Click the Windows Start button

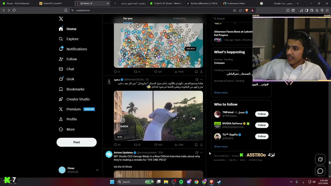point(112,182)
